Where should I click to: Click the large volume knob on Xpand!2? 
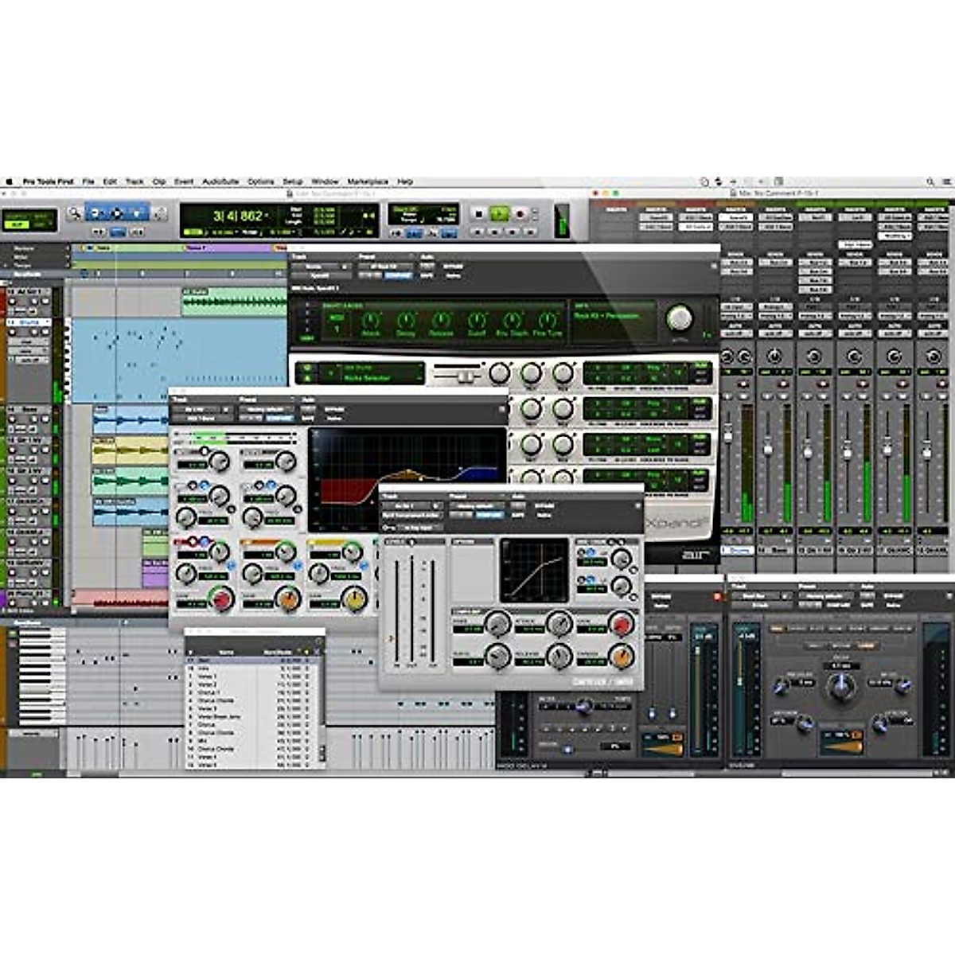[x=680, y=318]
